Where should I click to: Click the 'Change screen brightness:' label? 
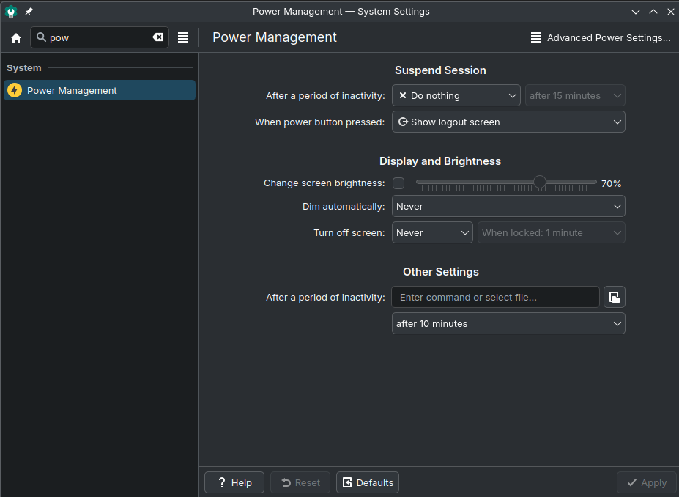pyautogui.click(x=324, y=183)
